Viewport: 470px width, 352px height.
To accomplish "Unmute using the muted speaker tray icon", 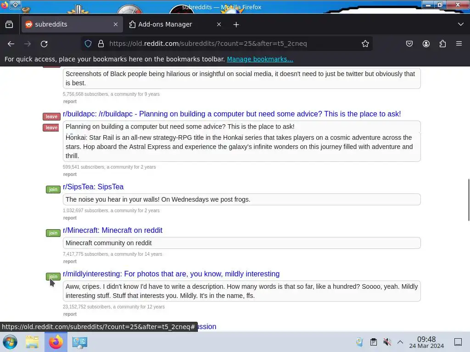I will [x=387, y=342].
